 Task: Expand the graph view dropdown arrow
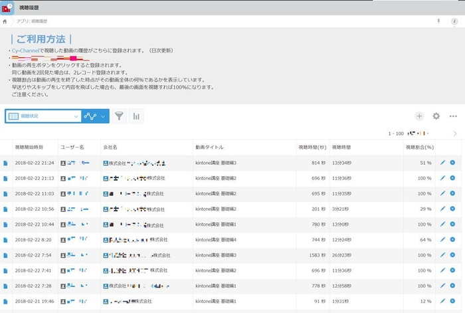pyautogui.click(x=104, y=116)
